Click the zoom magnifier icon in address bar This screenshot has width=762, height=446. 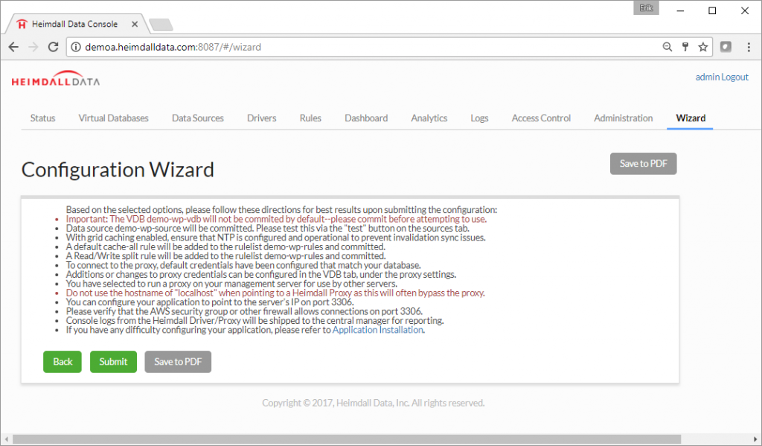667,47
